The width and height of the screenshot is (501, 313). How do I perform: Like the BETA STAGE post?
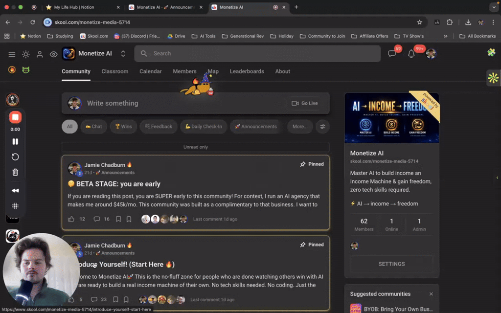(71, 219)
